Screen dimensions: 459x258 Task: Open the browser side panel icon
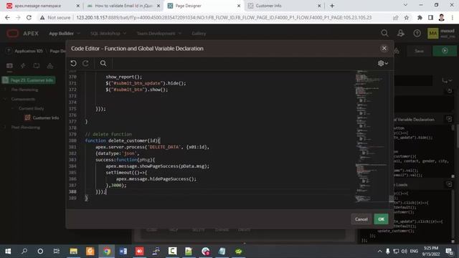click(x=430, y=17)
